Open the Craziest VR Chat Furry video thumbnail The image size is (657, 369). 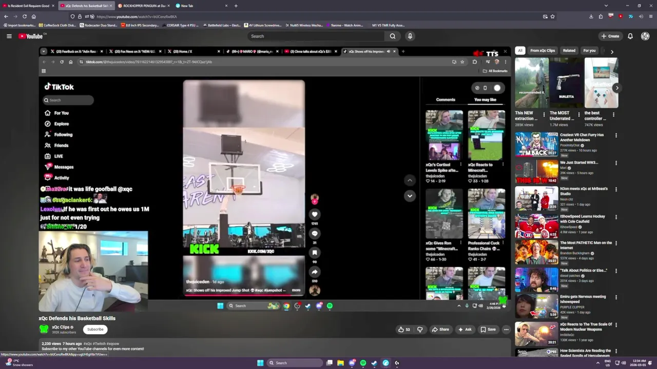(536, 145)
